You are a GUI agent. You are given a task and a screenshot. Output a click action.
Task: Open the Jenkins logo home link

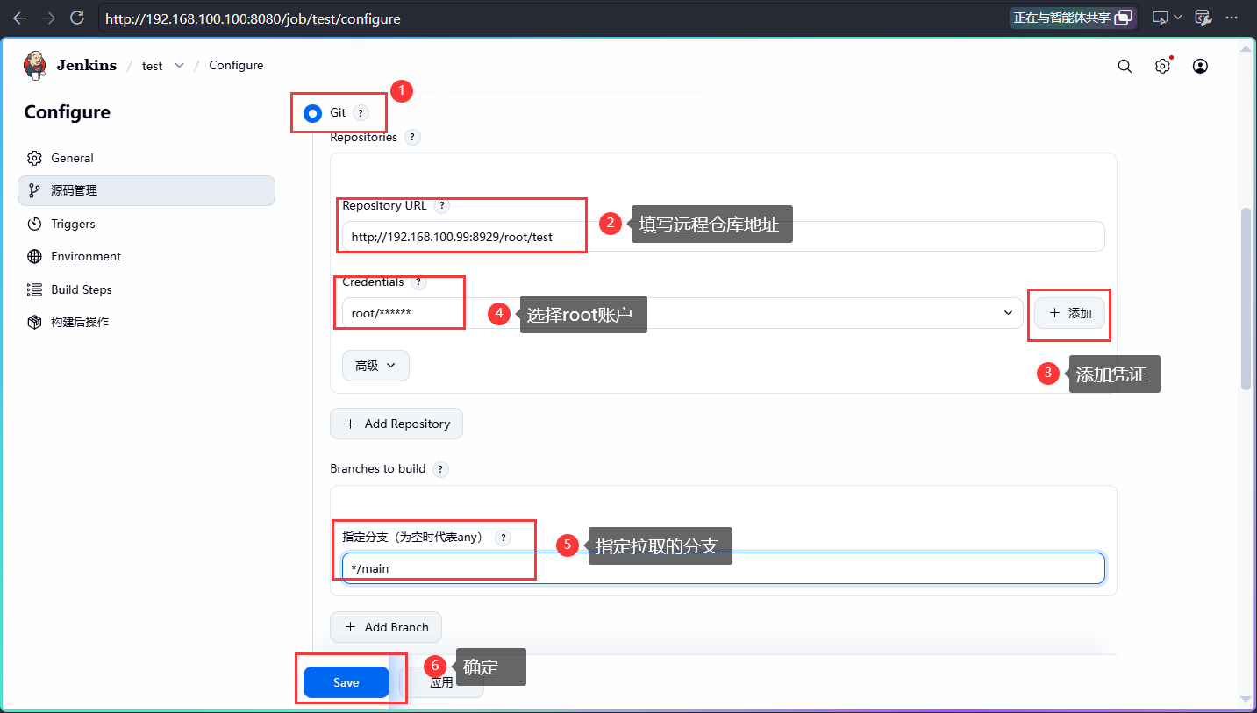click(x=70, y=65)
